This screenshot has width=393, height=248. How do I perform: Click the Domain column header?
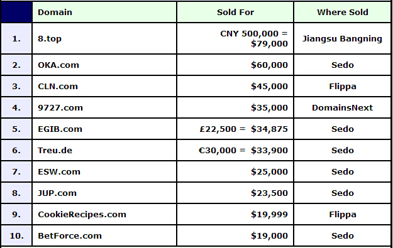tap(104, 12)
